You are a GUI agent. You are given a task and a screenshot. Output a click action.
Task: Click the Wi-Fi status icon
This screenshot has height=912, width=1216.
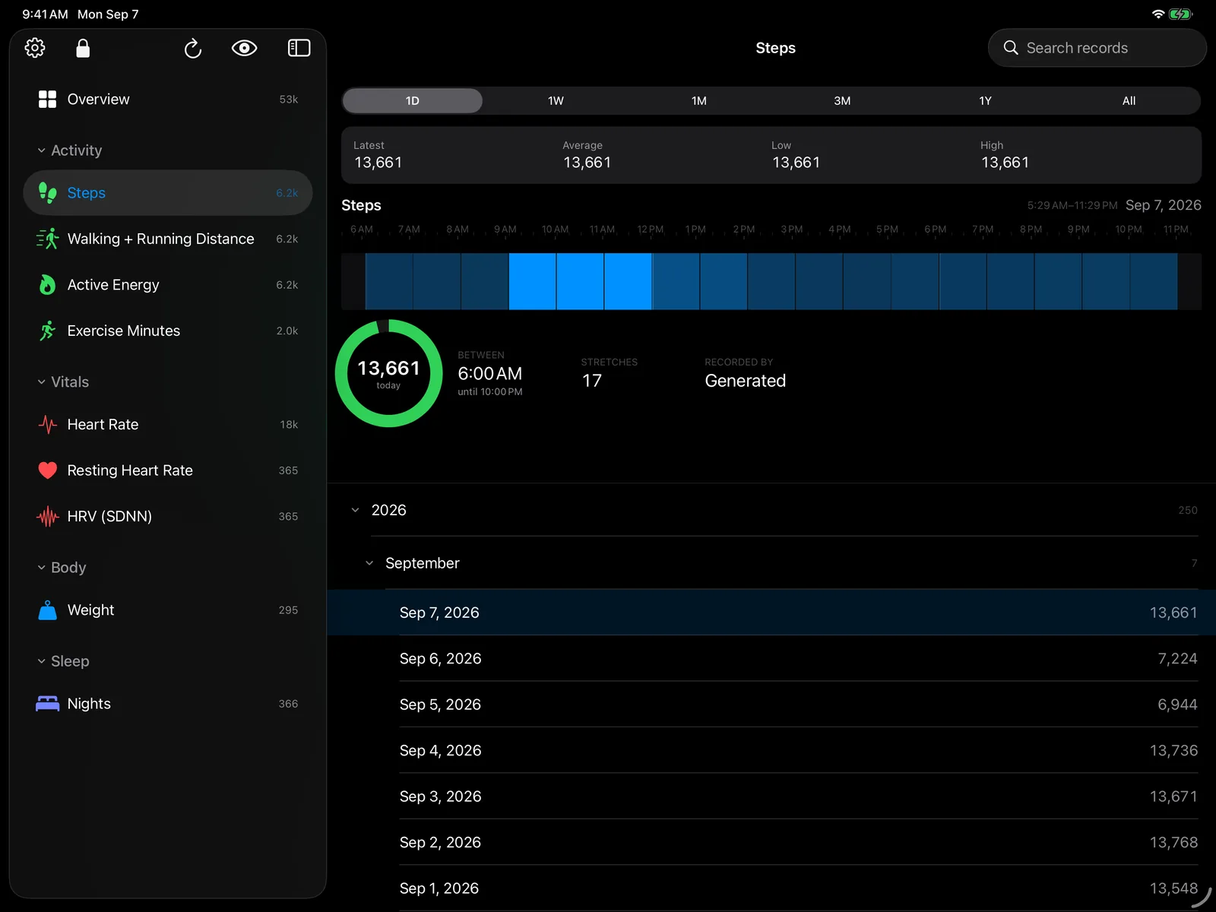[x=1158, y=14]
